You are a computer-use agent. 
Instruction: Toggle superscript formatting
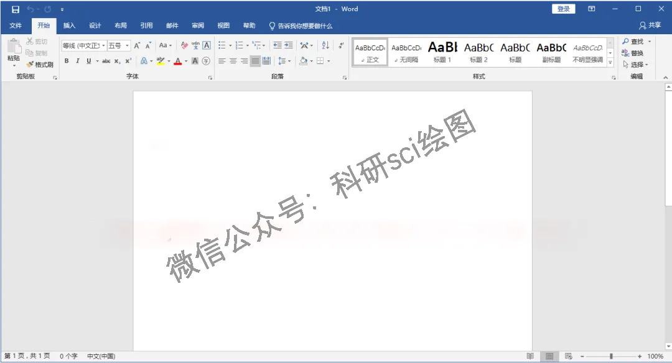pos(128,61)
